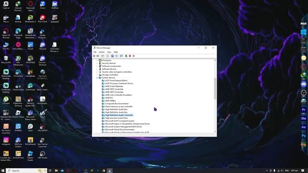Open the MSI Afterburner desktop icon
The image size is (308, 173).
(18, 61)
